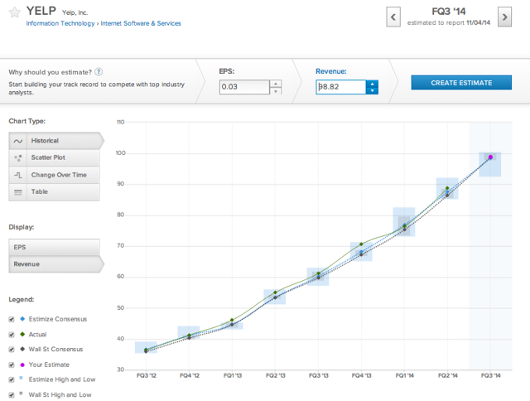Open the Information Technology sector link
Screen dimensions: 530x401
point(60,23)
